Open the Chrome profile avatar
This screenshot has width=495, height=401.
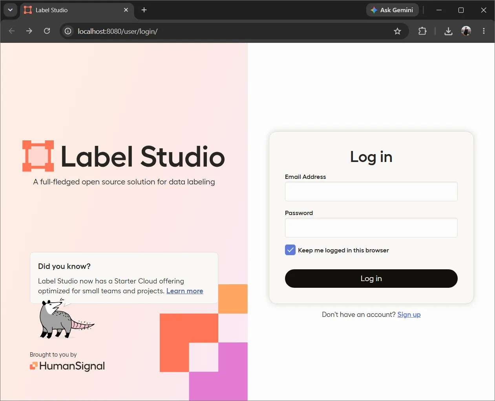[466, 31]
